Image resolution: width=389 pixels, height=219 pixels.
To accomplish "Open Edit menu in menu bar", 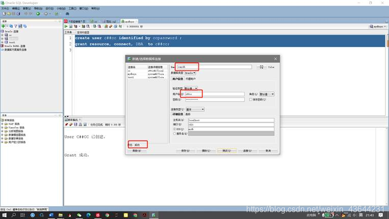I will [x=16, y=9].
